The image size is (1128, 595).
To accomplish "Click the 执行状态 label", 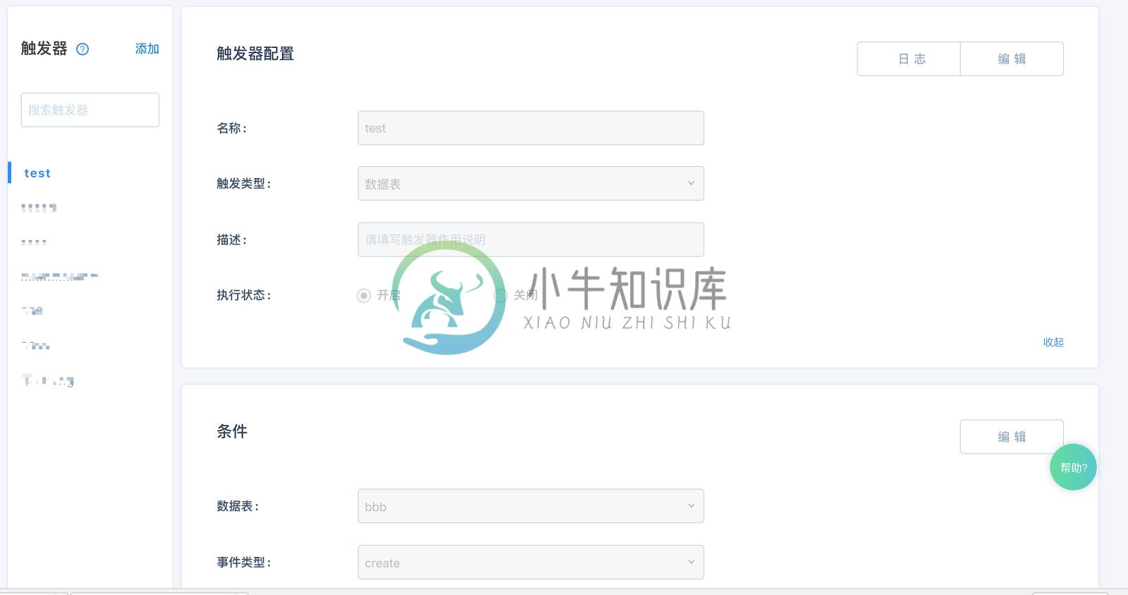I will click(243, 295).
